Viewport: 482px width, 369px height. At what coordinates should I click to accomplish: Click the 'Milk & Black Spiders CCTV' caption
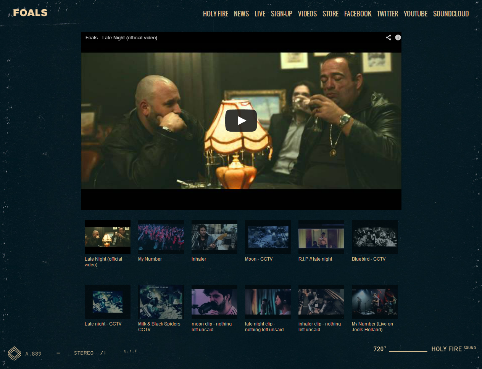pos(159,327)
